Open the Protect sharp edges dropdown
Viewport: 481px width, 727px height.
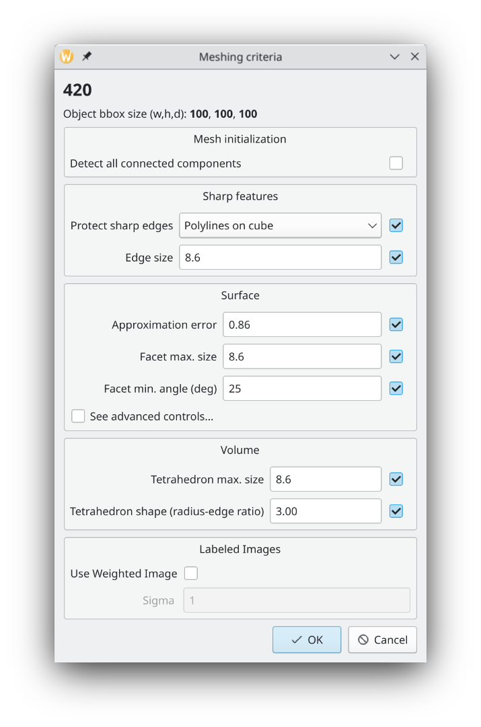[x=280, y=225]
